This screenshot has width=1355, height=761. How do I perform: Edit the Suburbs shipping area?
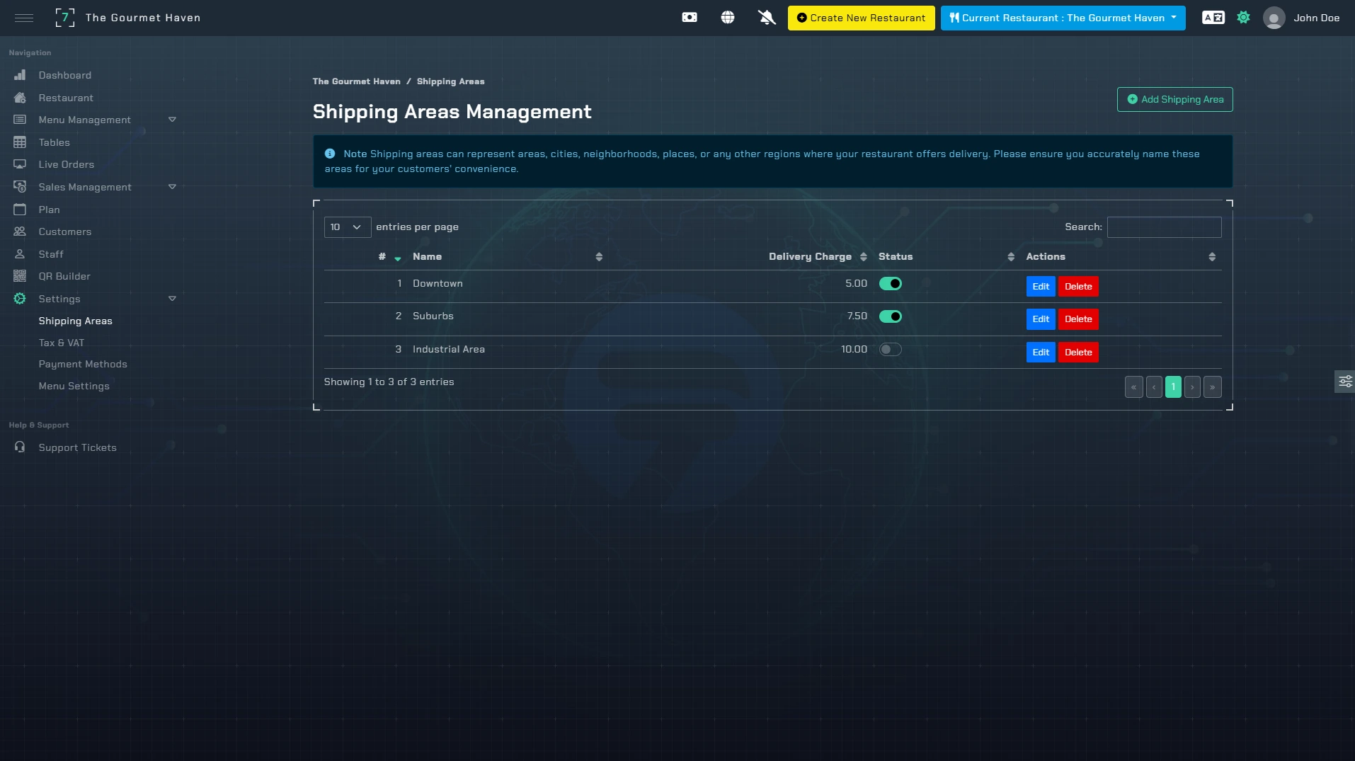(1041, 319)
